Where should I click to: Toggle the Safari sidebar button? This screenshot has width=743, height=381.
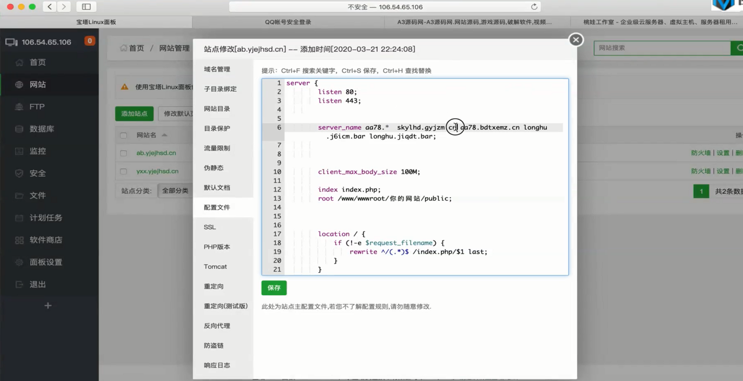[86, 7]
